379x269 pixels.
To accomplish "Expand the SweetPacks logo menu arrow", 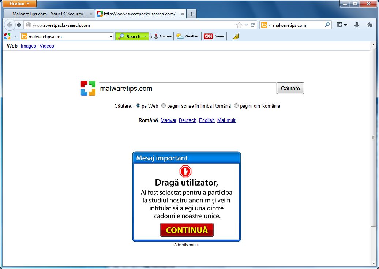I will 15,36.
